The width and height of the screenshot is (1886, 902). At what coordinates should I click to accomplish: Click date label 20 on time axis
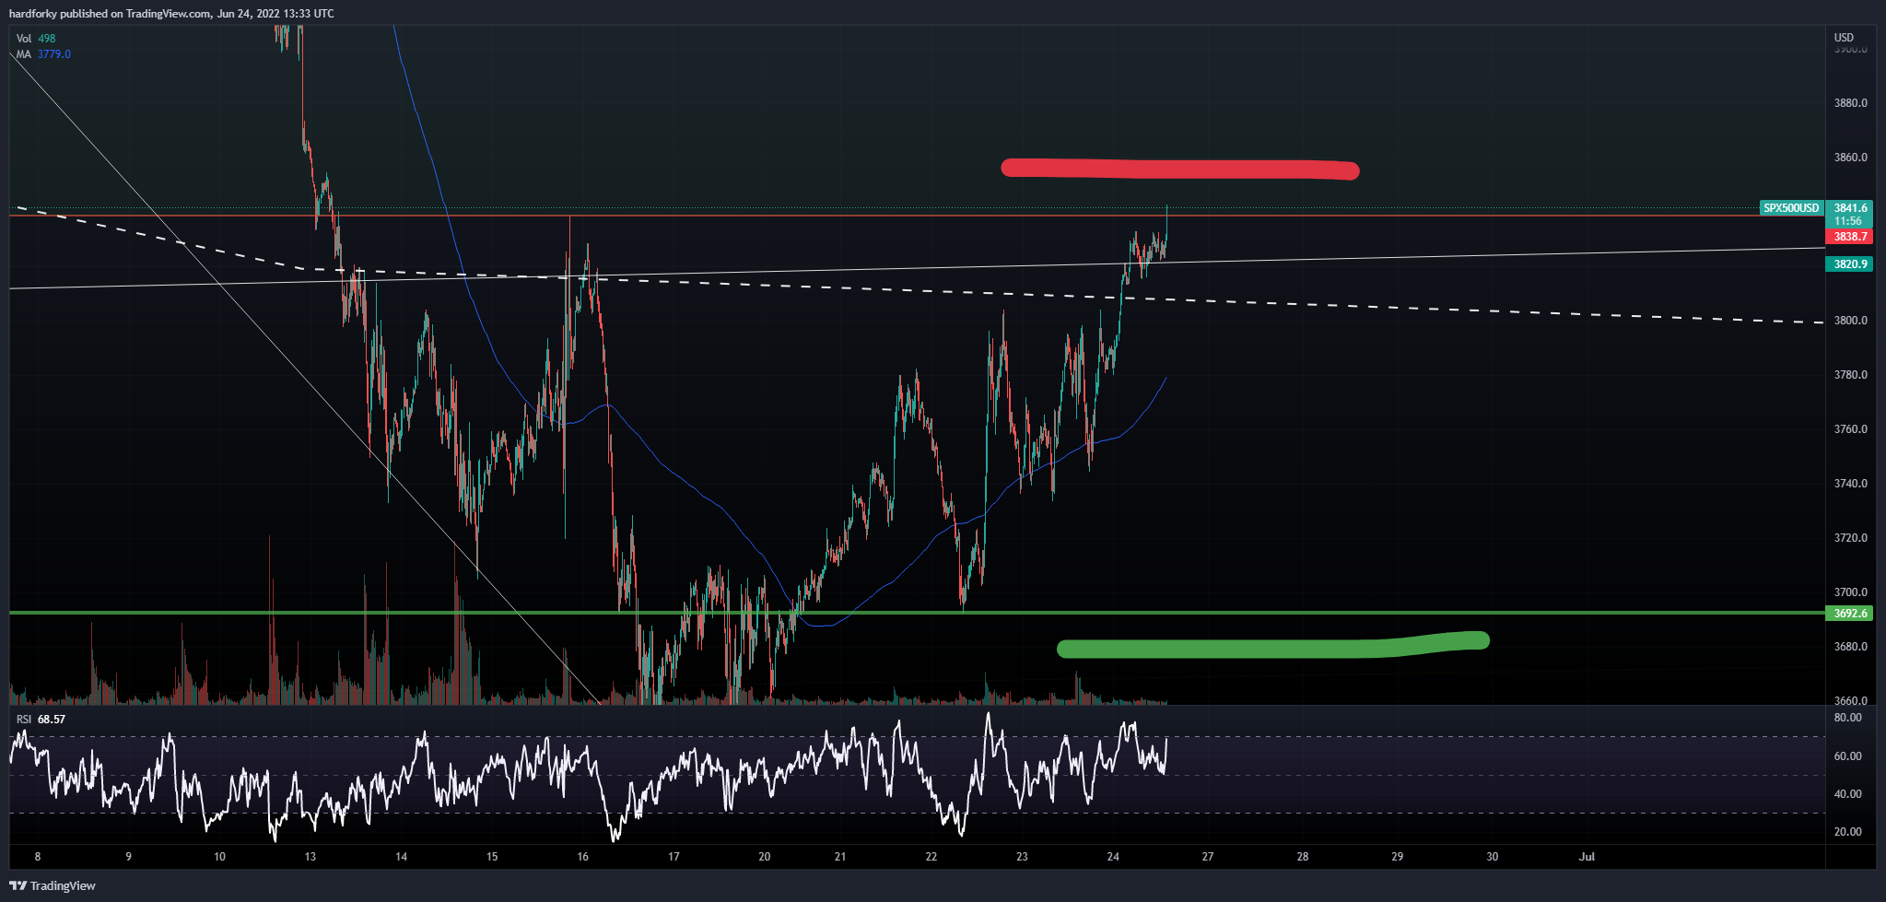tap(764, 857)
